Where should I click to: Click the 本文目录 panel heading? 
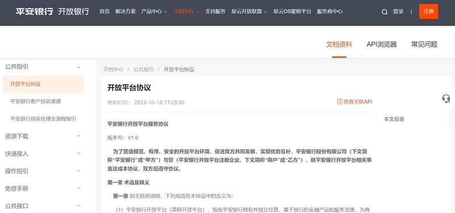pyautogui.click(x=394, y=119)
